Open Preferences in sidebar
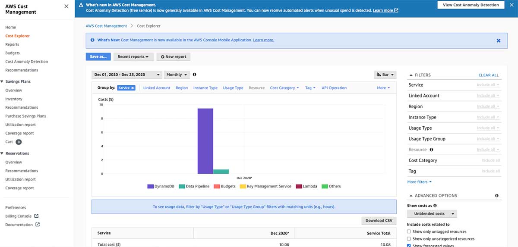This screenshot has width=518, height=247. click(16, 207)
